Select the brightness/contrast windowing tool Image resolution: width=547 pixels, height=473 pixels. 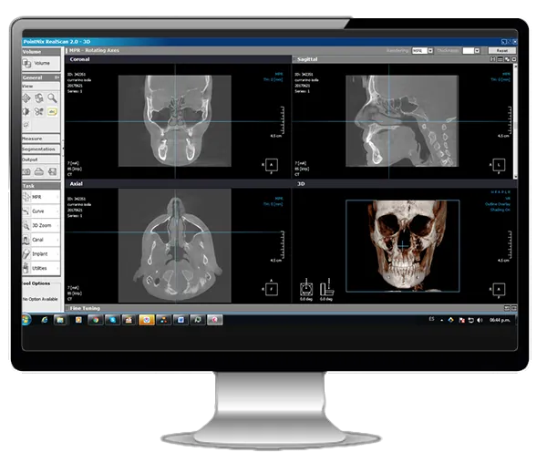tap(26, 111)
